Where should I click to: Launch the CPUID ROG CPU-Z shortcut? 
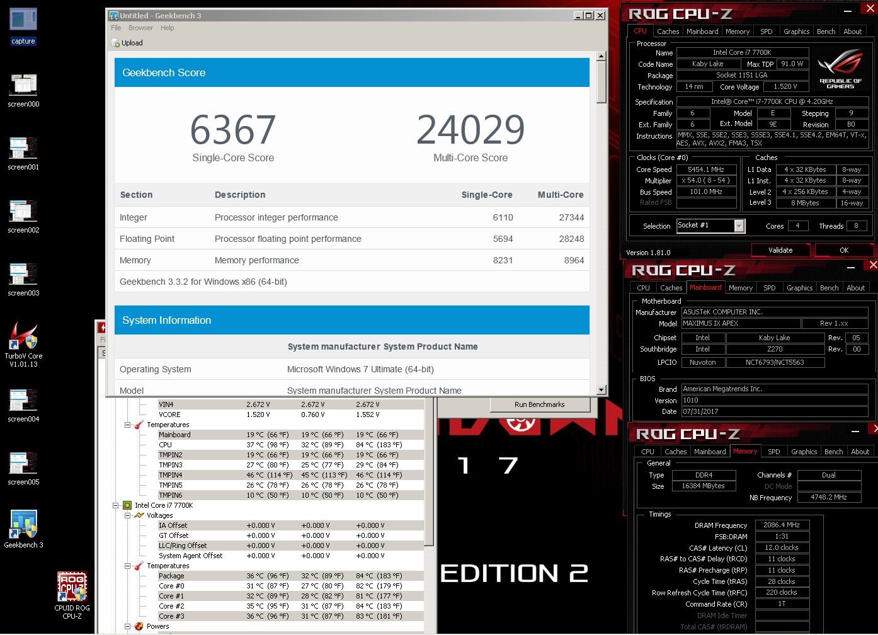tap(72, 595)
